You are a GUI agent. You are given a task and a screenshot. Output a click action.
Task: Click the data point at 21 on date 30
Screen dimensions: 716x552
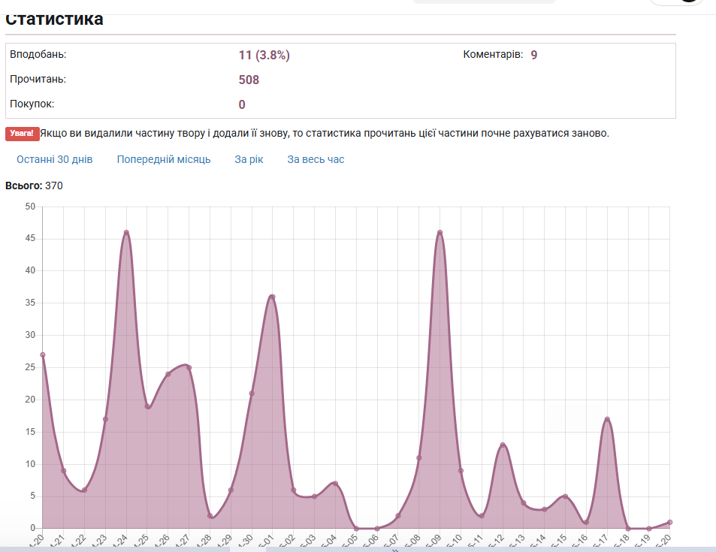(x=252, y=393)
